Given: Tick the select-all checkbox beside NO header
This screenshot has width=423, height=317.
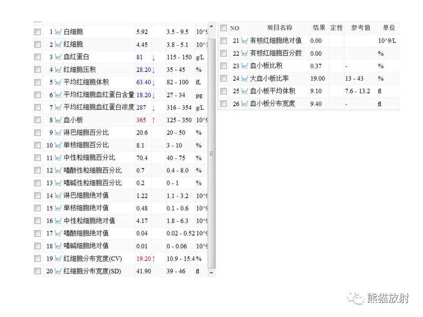Looking at the screenshot, I should pyautogui.click(x=224, y=28).
